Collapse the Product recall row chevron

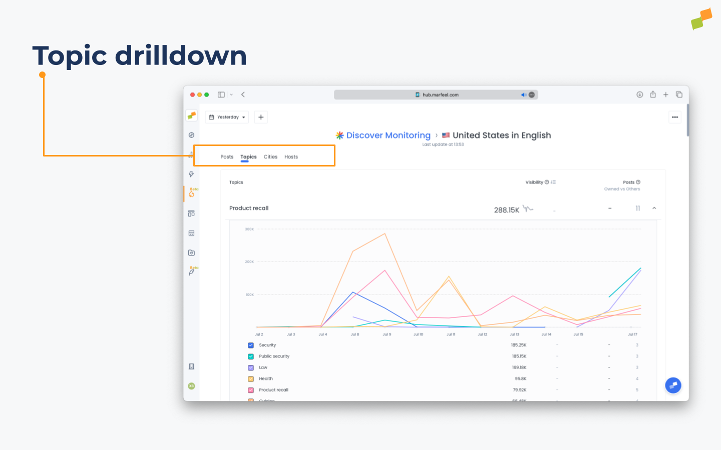pyautogui.click(x=654, y=208)
